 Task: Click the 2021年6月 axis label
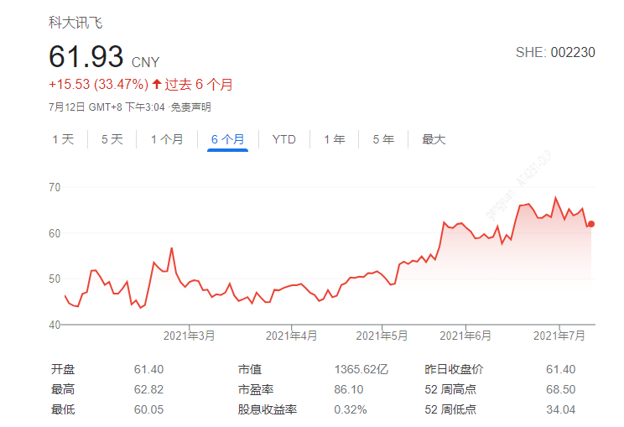[465, 336]
